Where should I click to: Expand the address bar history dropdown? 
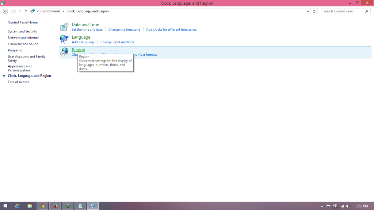click(308, 11)
